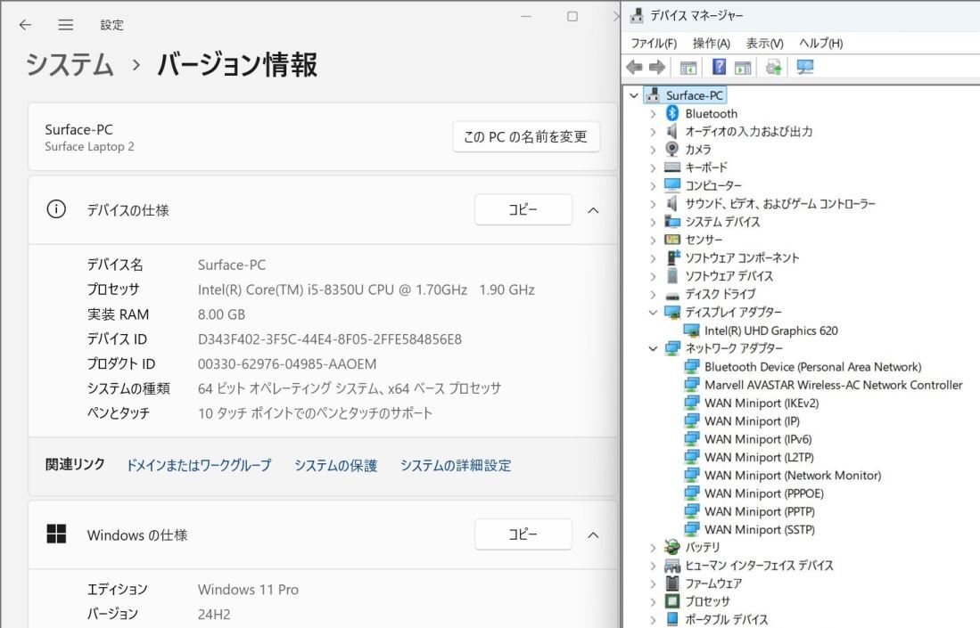Click the Windows 11 Pro edition value
This screenshot has width=980, height=628.
point(248,590)
